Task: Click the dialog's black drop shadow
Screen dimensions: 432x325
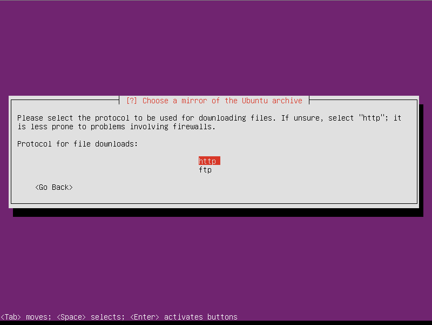Action: pyautogui.click(x=218, y=213)
